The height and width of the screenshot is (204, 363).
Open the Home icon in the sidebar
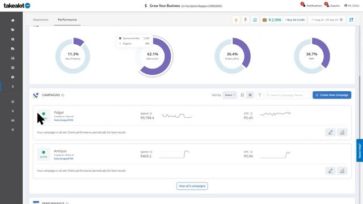[x=12, y=20]
